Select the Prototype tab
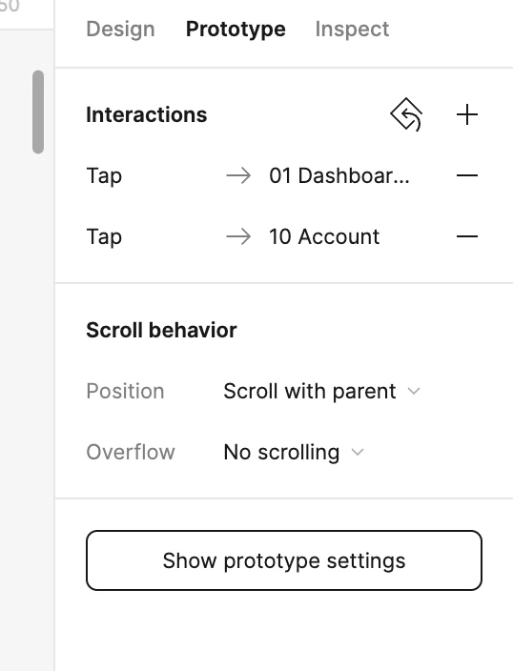 [236, 30]
